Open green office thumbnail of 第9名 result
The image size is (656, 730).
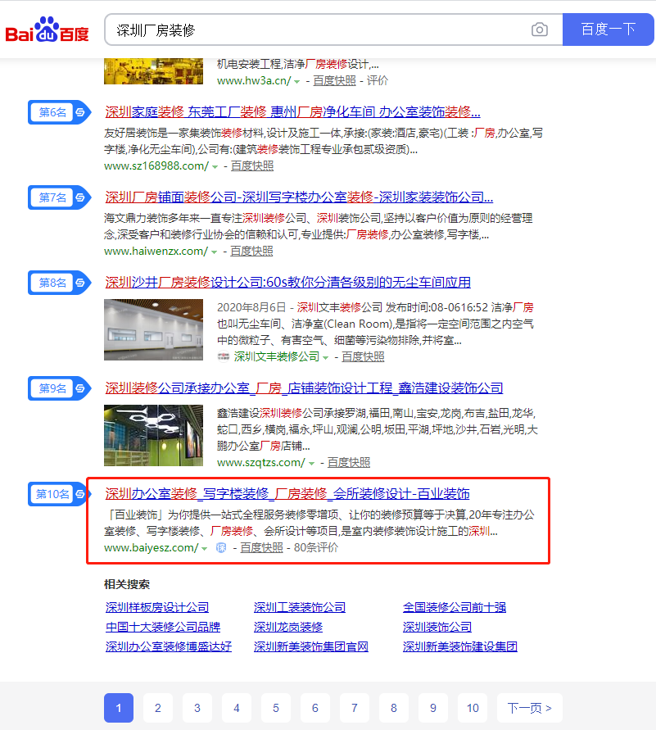point(153,435)
